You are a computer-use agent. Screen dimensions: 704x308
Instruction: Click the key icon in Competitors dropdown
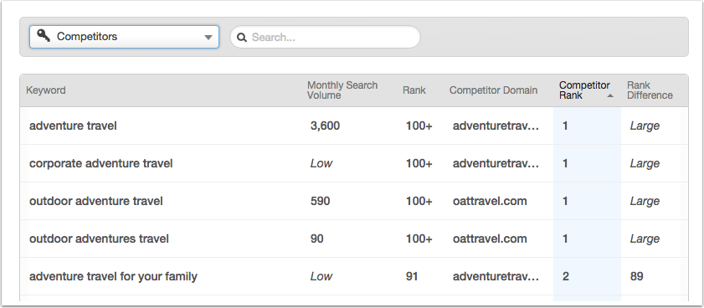pos(44,35)
